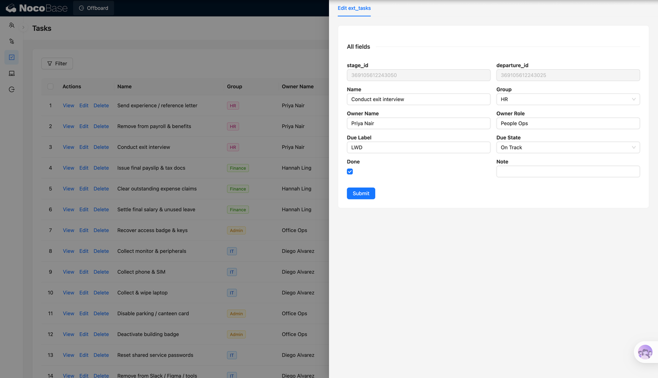
Task: Click the AI assistant avatar icon
Action: (x=645, y=352)
